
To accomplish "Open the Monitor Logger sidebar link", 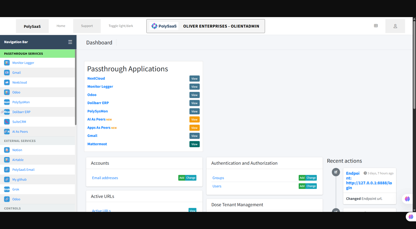I will click(x=23, y=63).
